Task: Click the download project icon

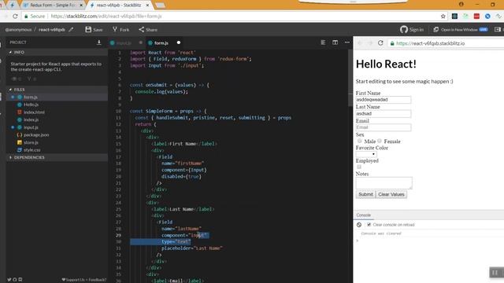Action: (99, 42)
